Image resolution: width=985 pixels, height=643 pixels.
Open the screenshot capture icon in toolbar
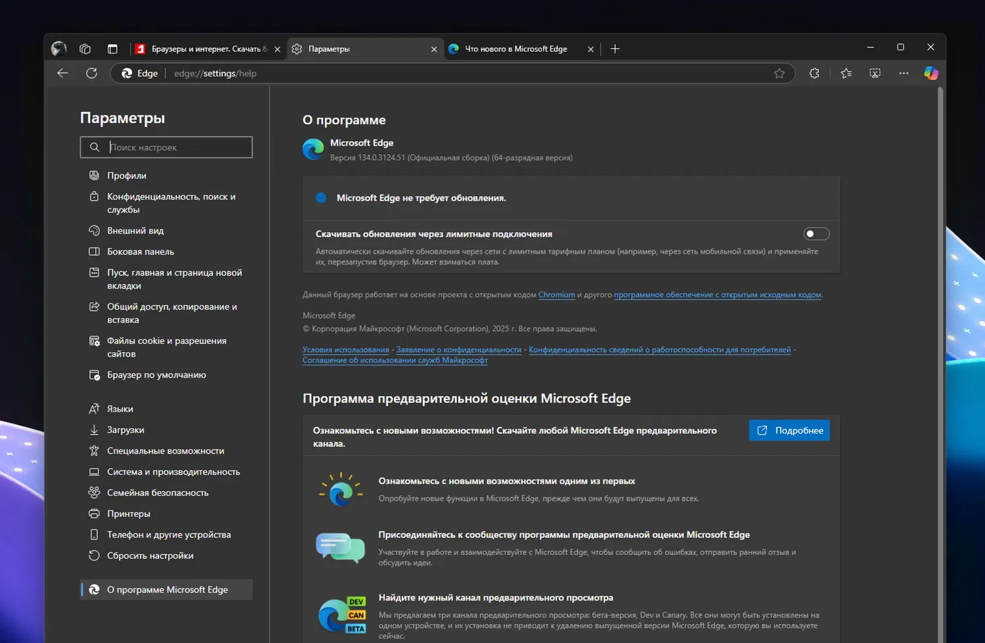point(875,74)
